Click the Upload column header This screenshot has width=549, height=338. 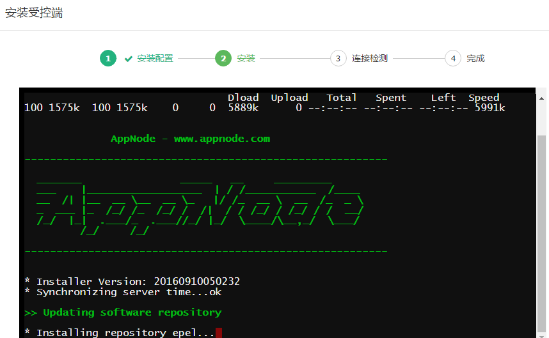(290, 98)
